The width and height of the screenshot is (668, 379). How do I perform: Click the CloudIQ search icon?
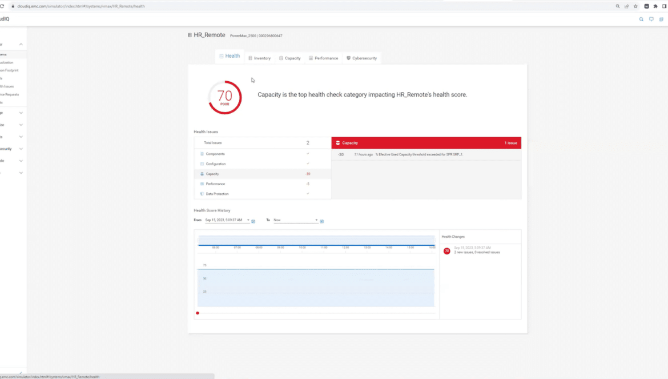(641, 19)
